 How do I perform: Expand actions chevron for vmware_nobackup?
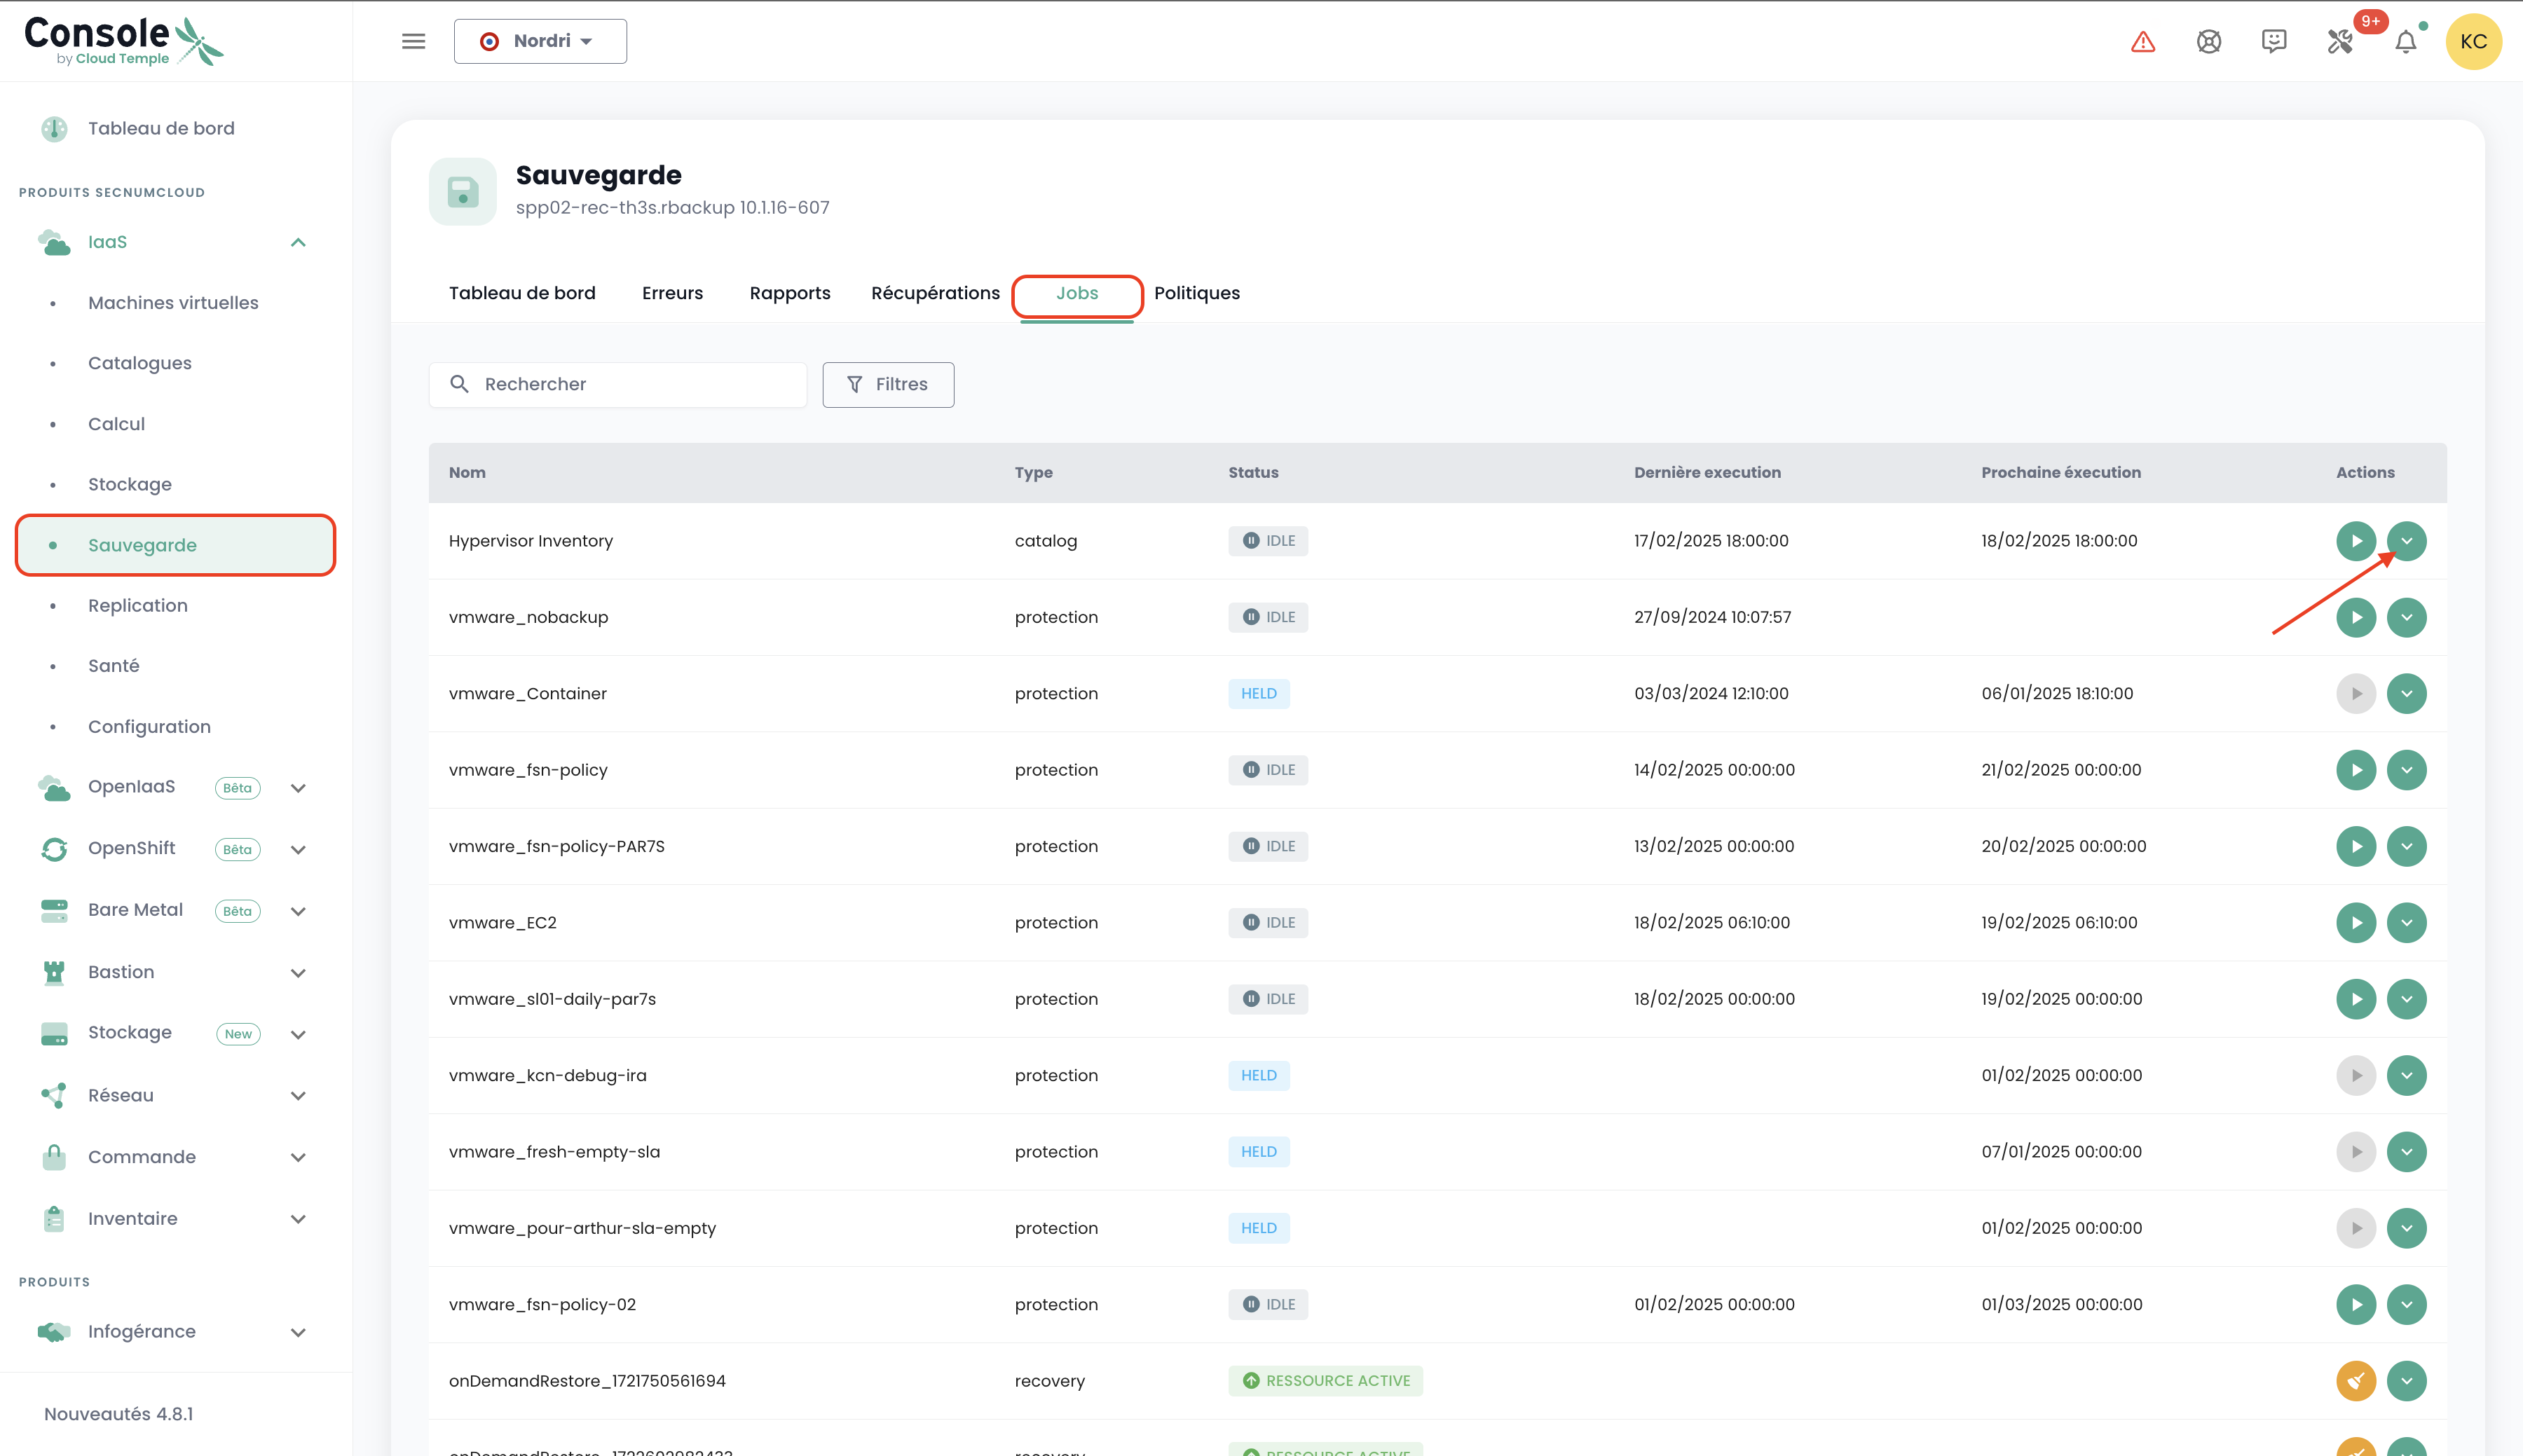(2406, 617)
